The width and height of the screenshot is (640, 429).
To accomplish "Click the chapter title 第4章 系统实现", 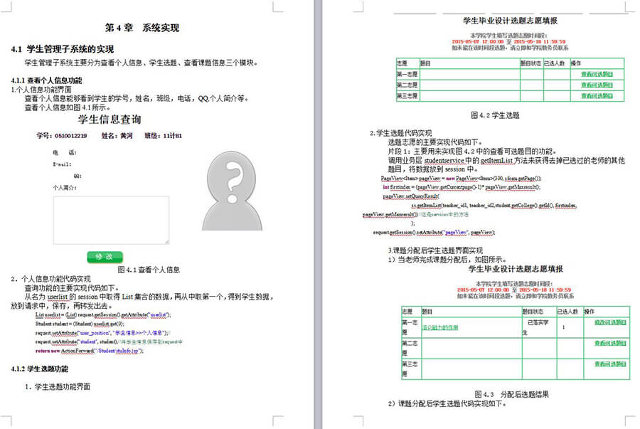I will tap(142, 28).
